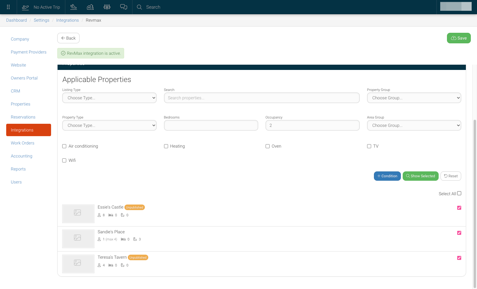Image resolution: width=477 pixels, height=289 pixels.
Task: Go to Website settings
Action: pos(18,65)
